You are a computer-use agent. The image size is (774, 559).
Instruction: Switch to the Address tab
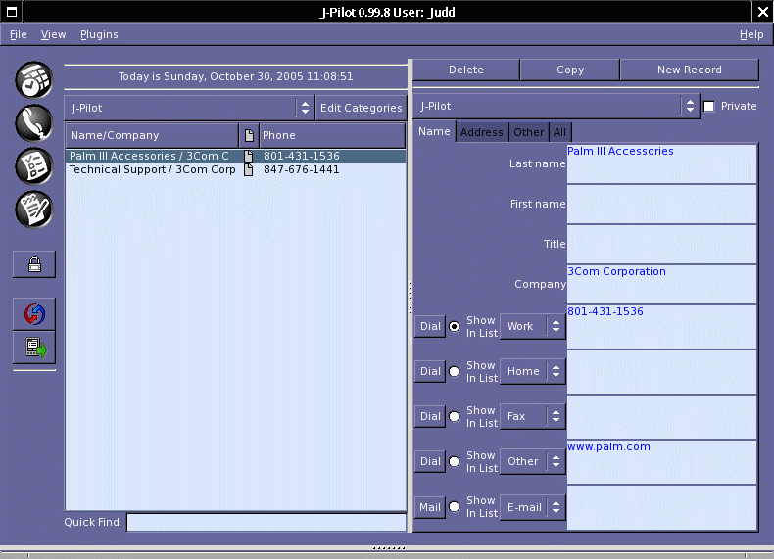(481, 132)
